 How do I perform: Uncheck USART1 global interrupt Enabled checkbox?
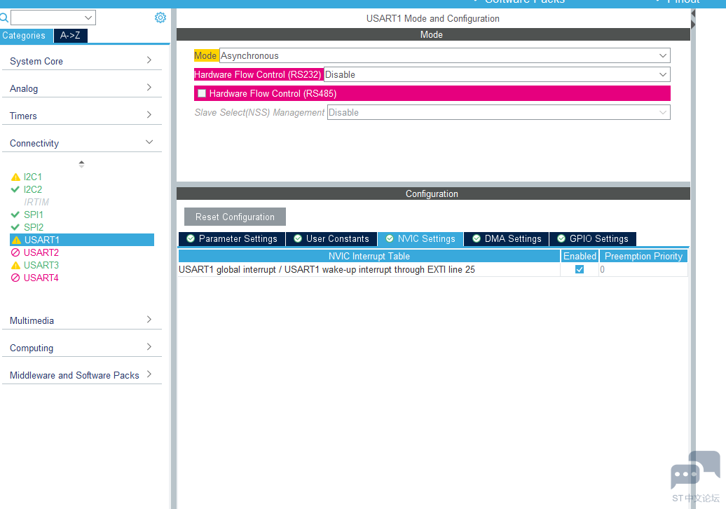[580, 269]
